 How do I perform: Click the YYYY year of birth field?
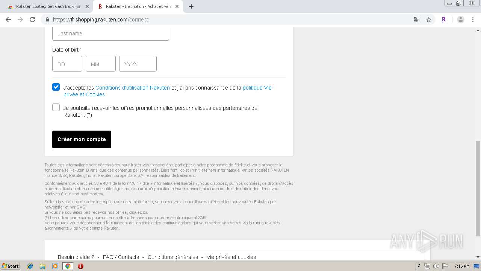click(x=138, y=64)
